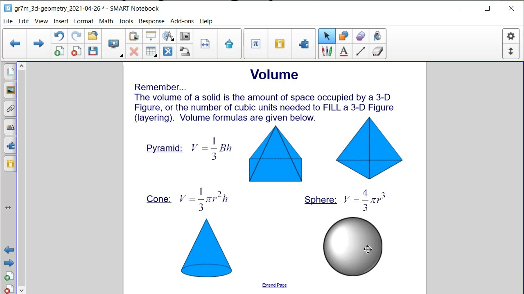The width and height of the screenshot is (524, 294).
Task: Open toolbar settings gear
Action: coord(511,36)
